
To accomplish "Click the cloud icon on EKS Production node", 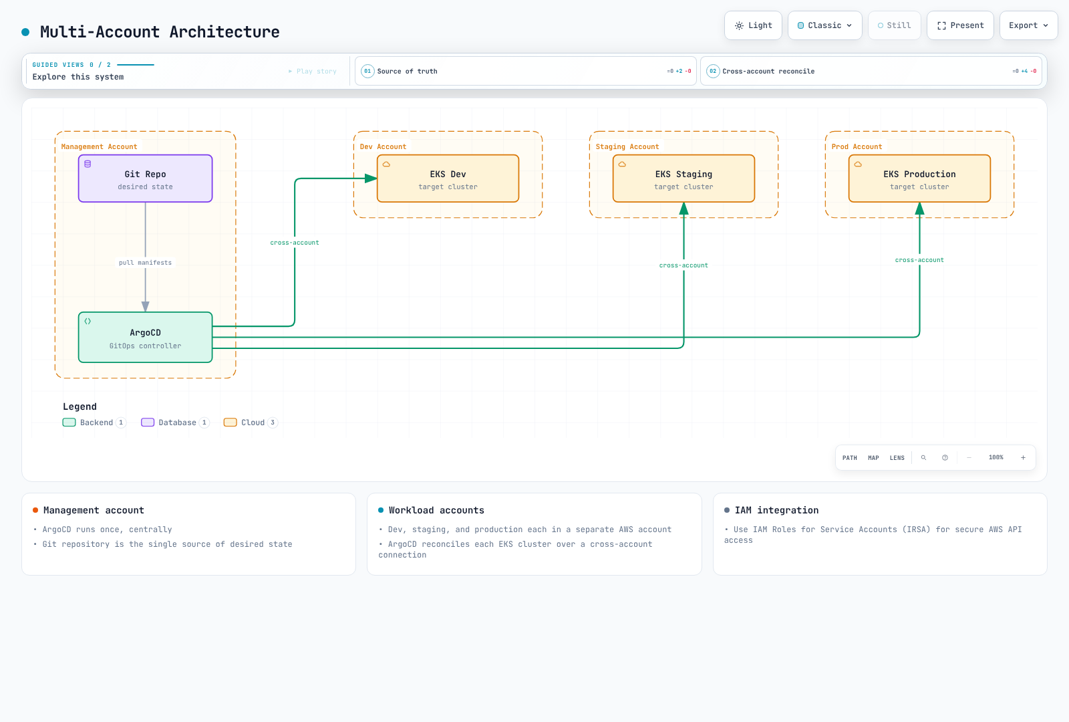I will (x=858, y=164).
